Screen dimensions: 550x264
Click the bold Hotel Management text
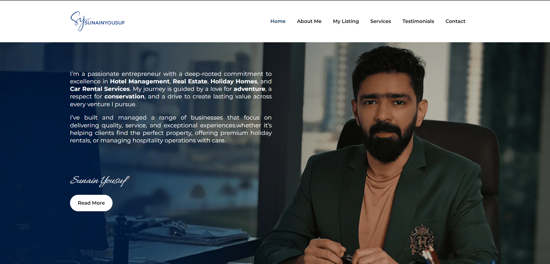[140, 81]
